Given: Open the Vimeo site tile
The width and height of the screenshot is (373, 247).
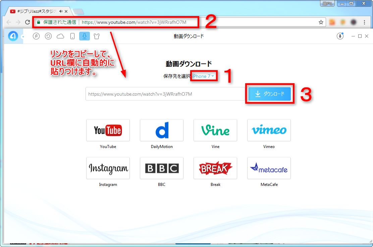Looking at the screenshot, I should click(269, 130).
